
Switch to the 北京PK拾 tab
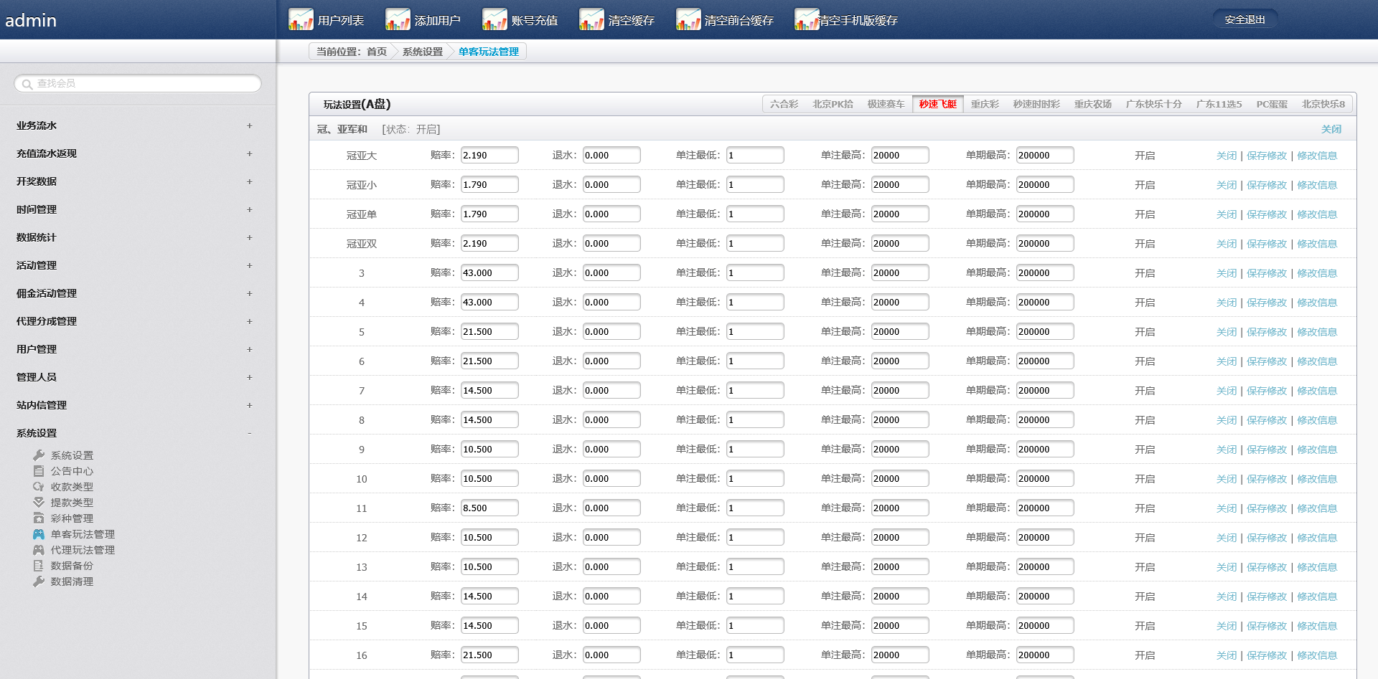[833, 104]
